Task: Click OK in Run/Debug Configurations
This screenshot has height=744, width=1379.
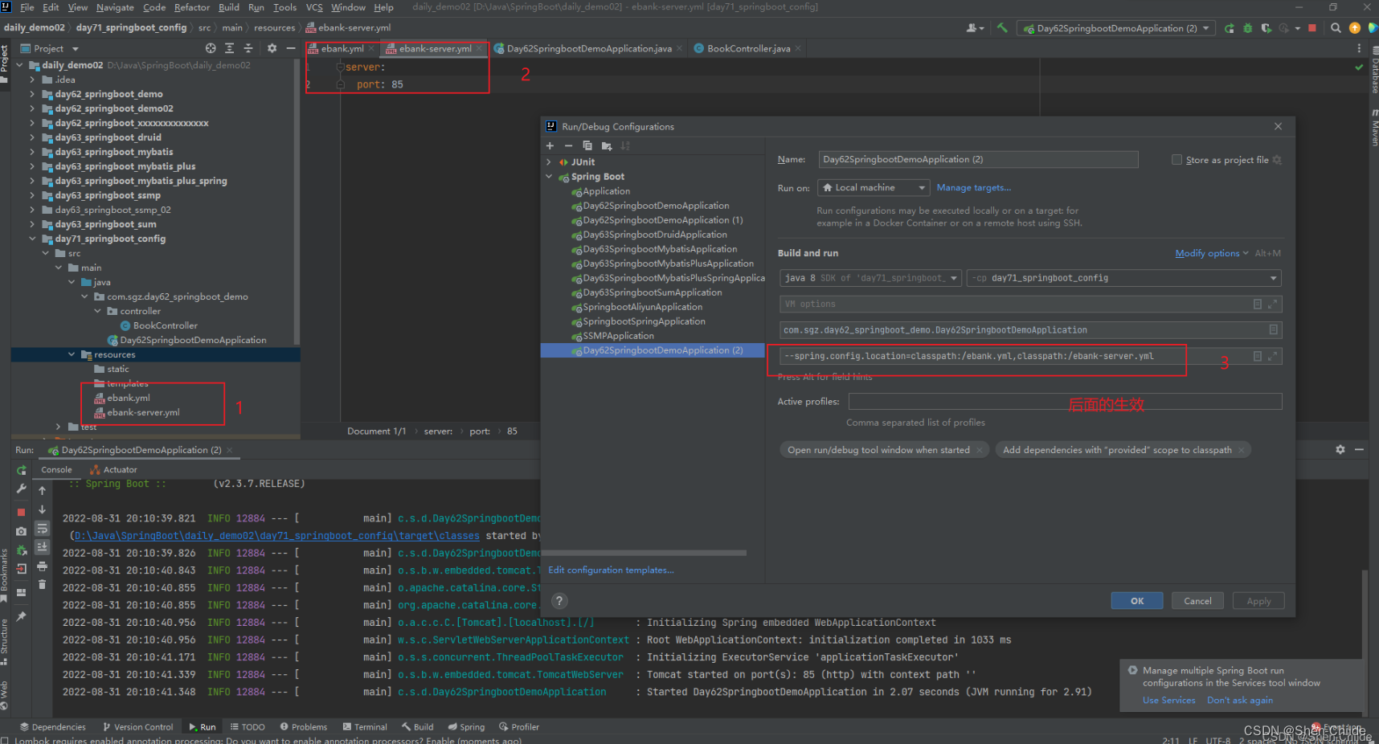Action: point(1137,601)
